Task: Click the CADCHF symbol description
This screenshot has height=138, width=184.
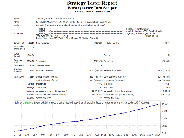Action: click(55, 18)
